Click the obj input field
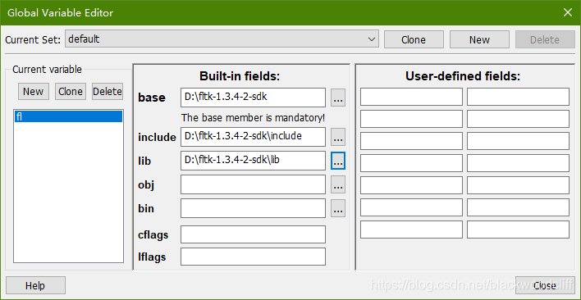The height and width of the screenshot is (300, 581). tap(253, 184)
